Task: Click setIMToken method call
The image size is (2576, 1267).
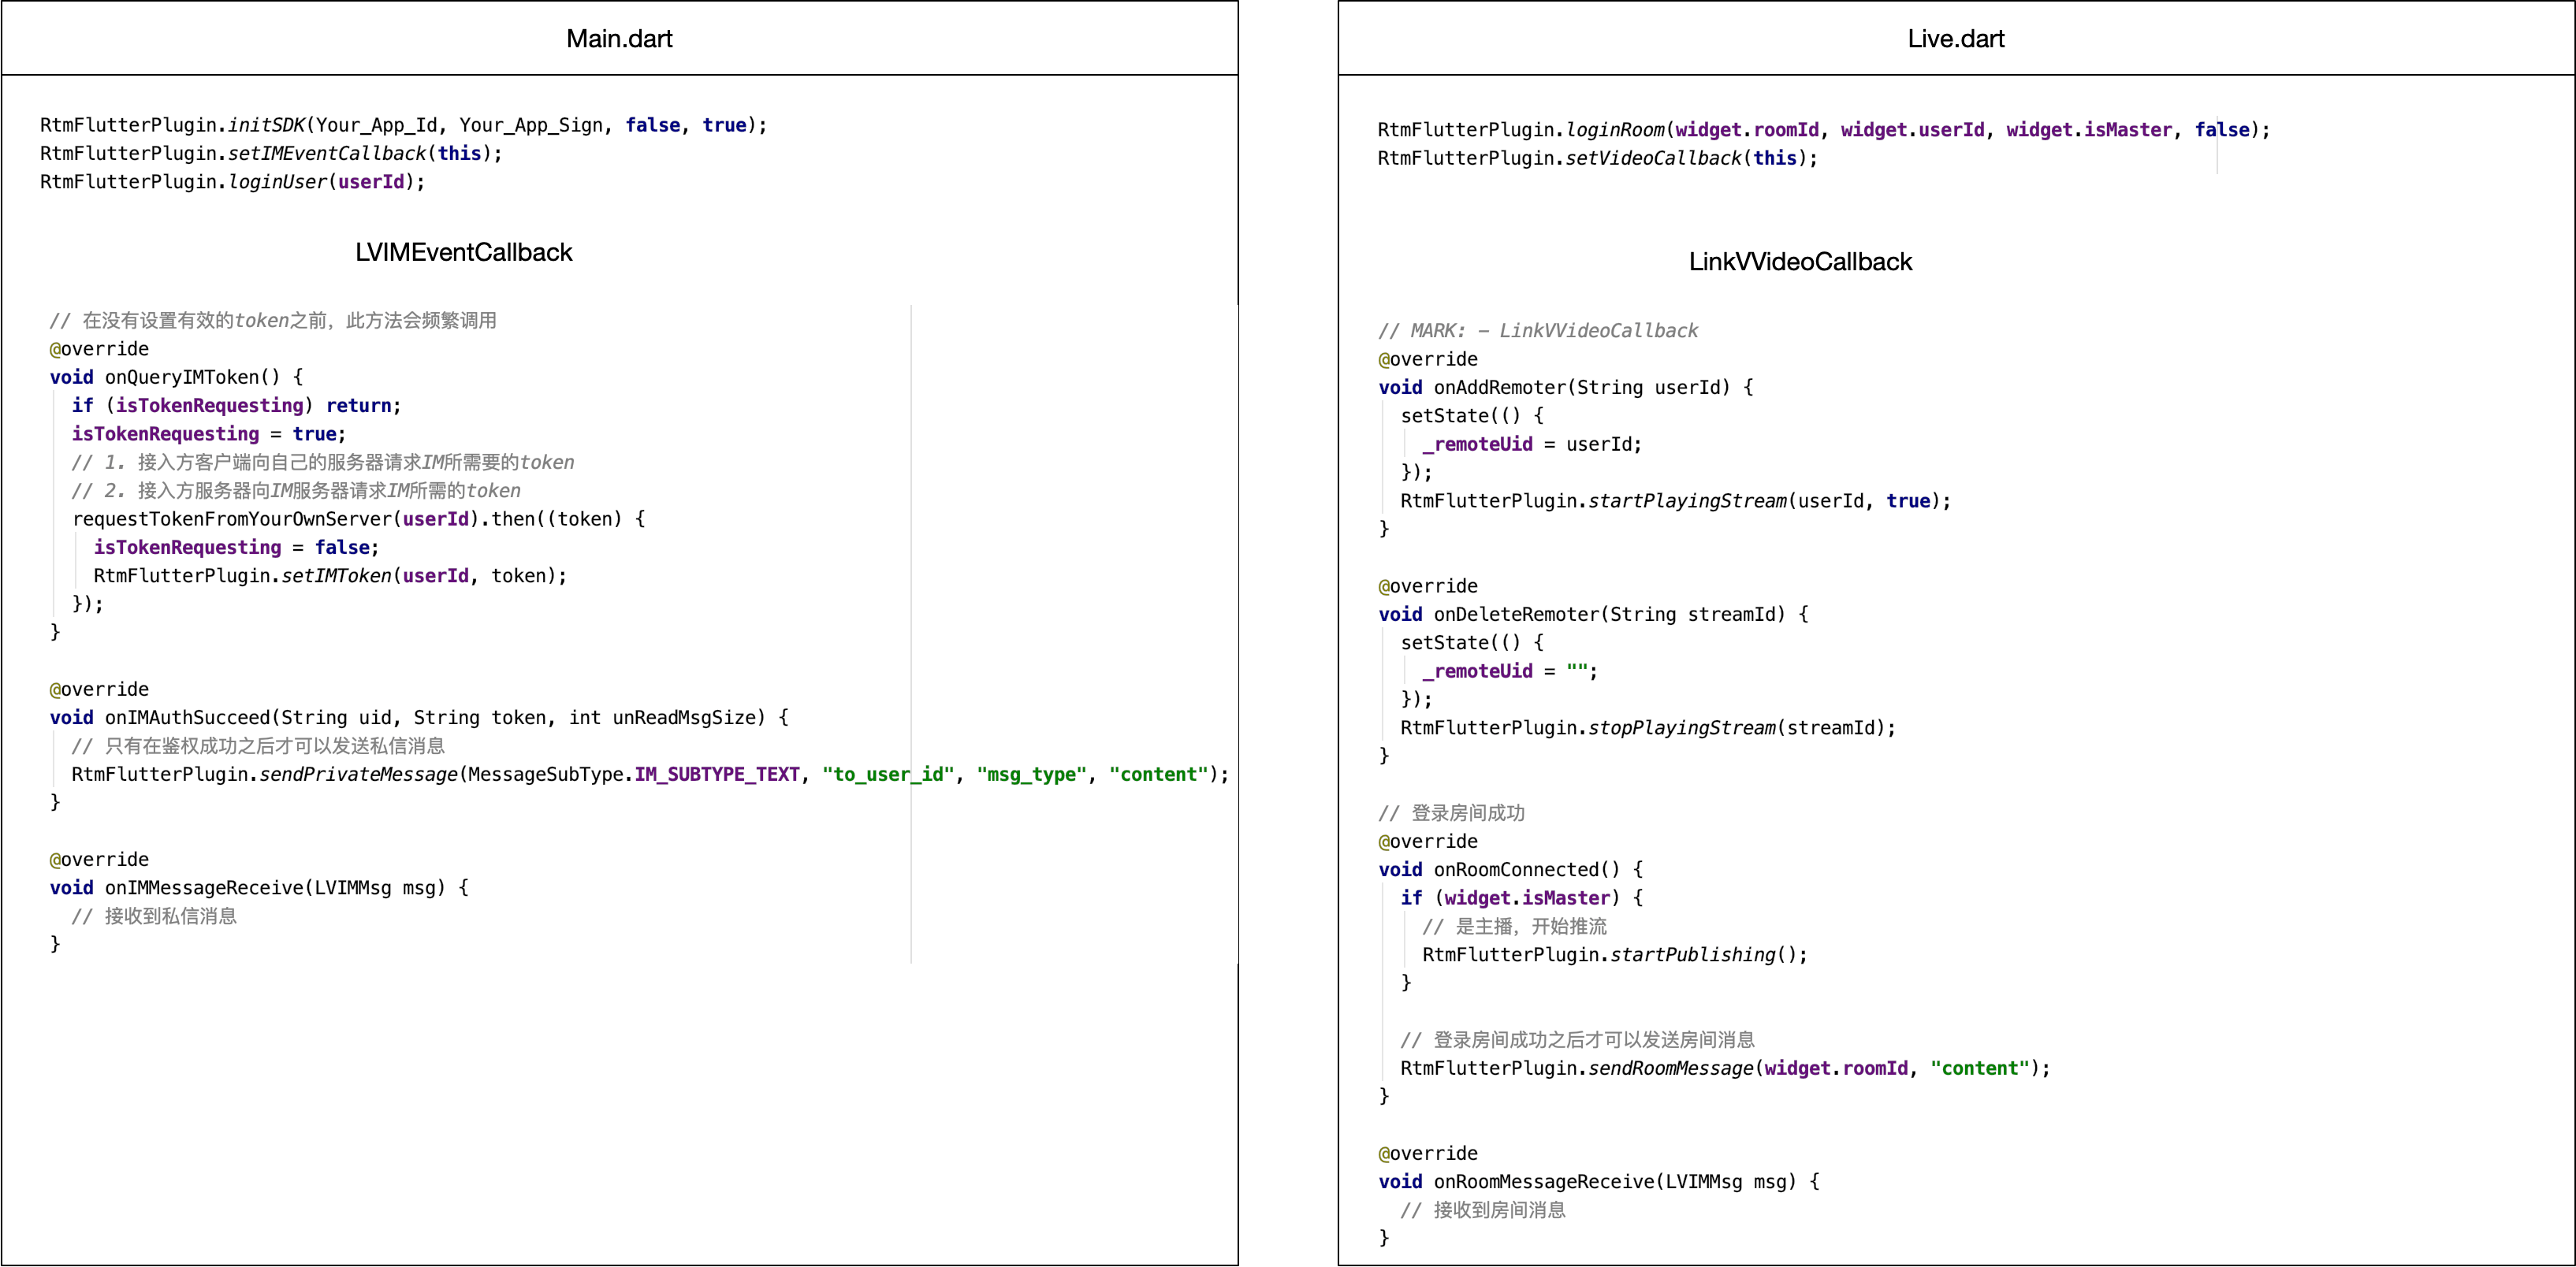Action: (336, 575)
